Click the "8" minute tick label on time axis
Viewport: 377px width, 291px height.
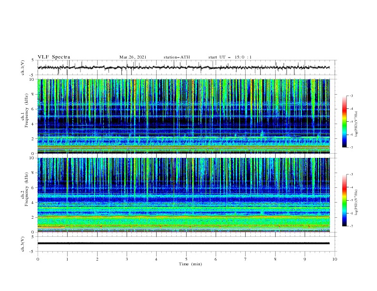(x=275, y=259)
